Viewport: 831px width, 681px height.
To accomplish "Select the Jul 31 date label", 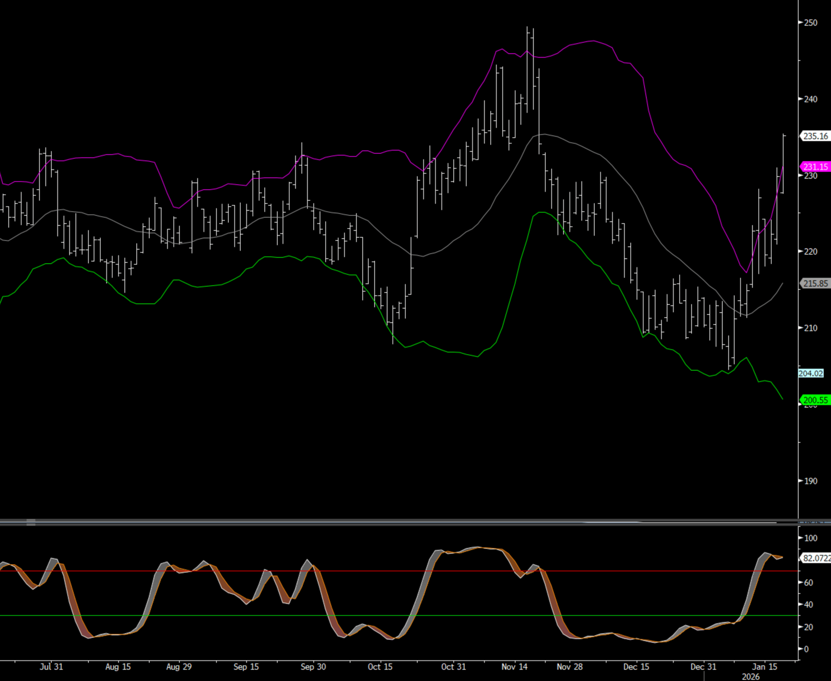I will (x=51, y=666).
